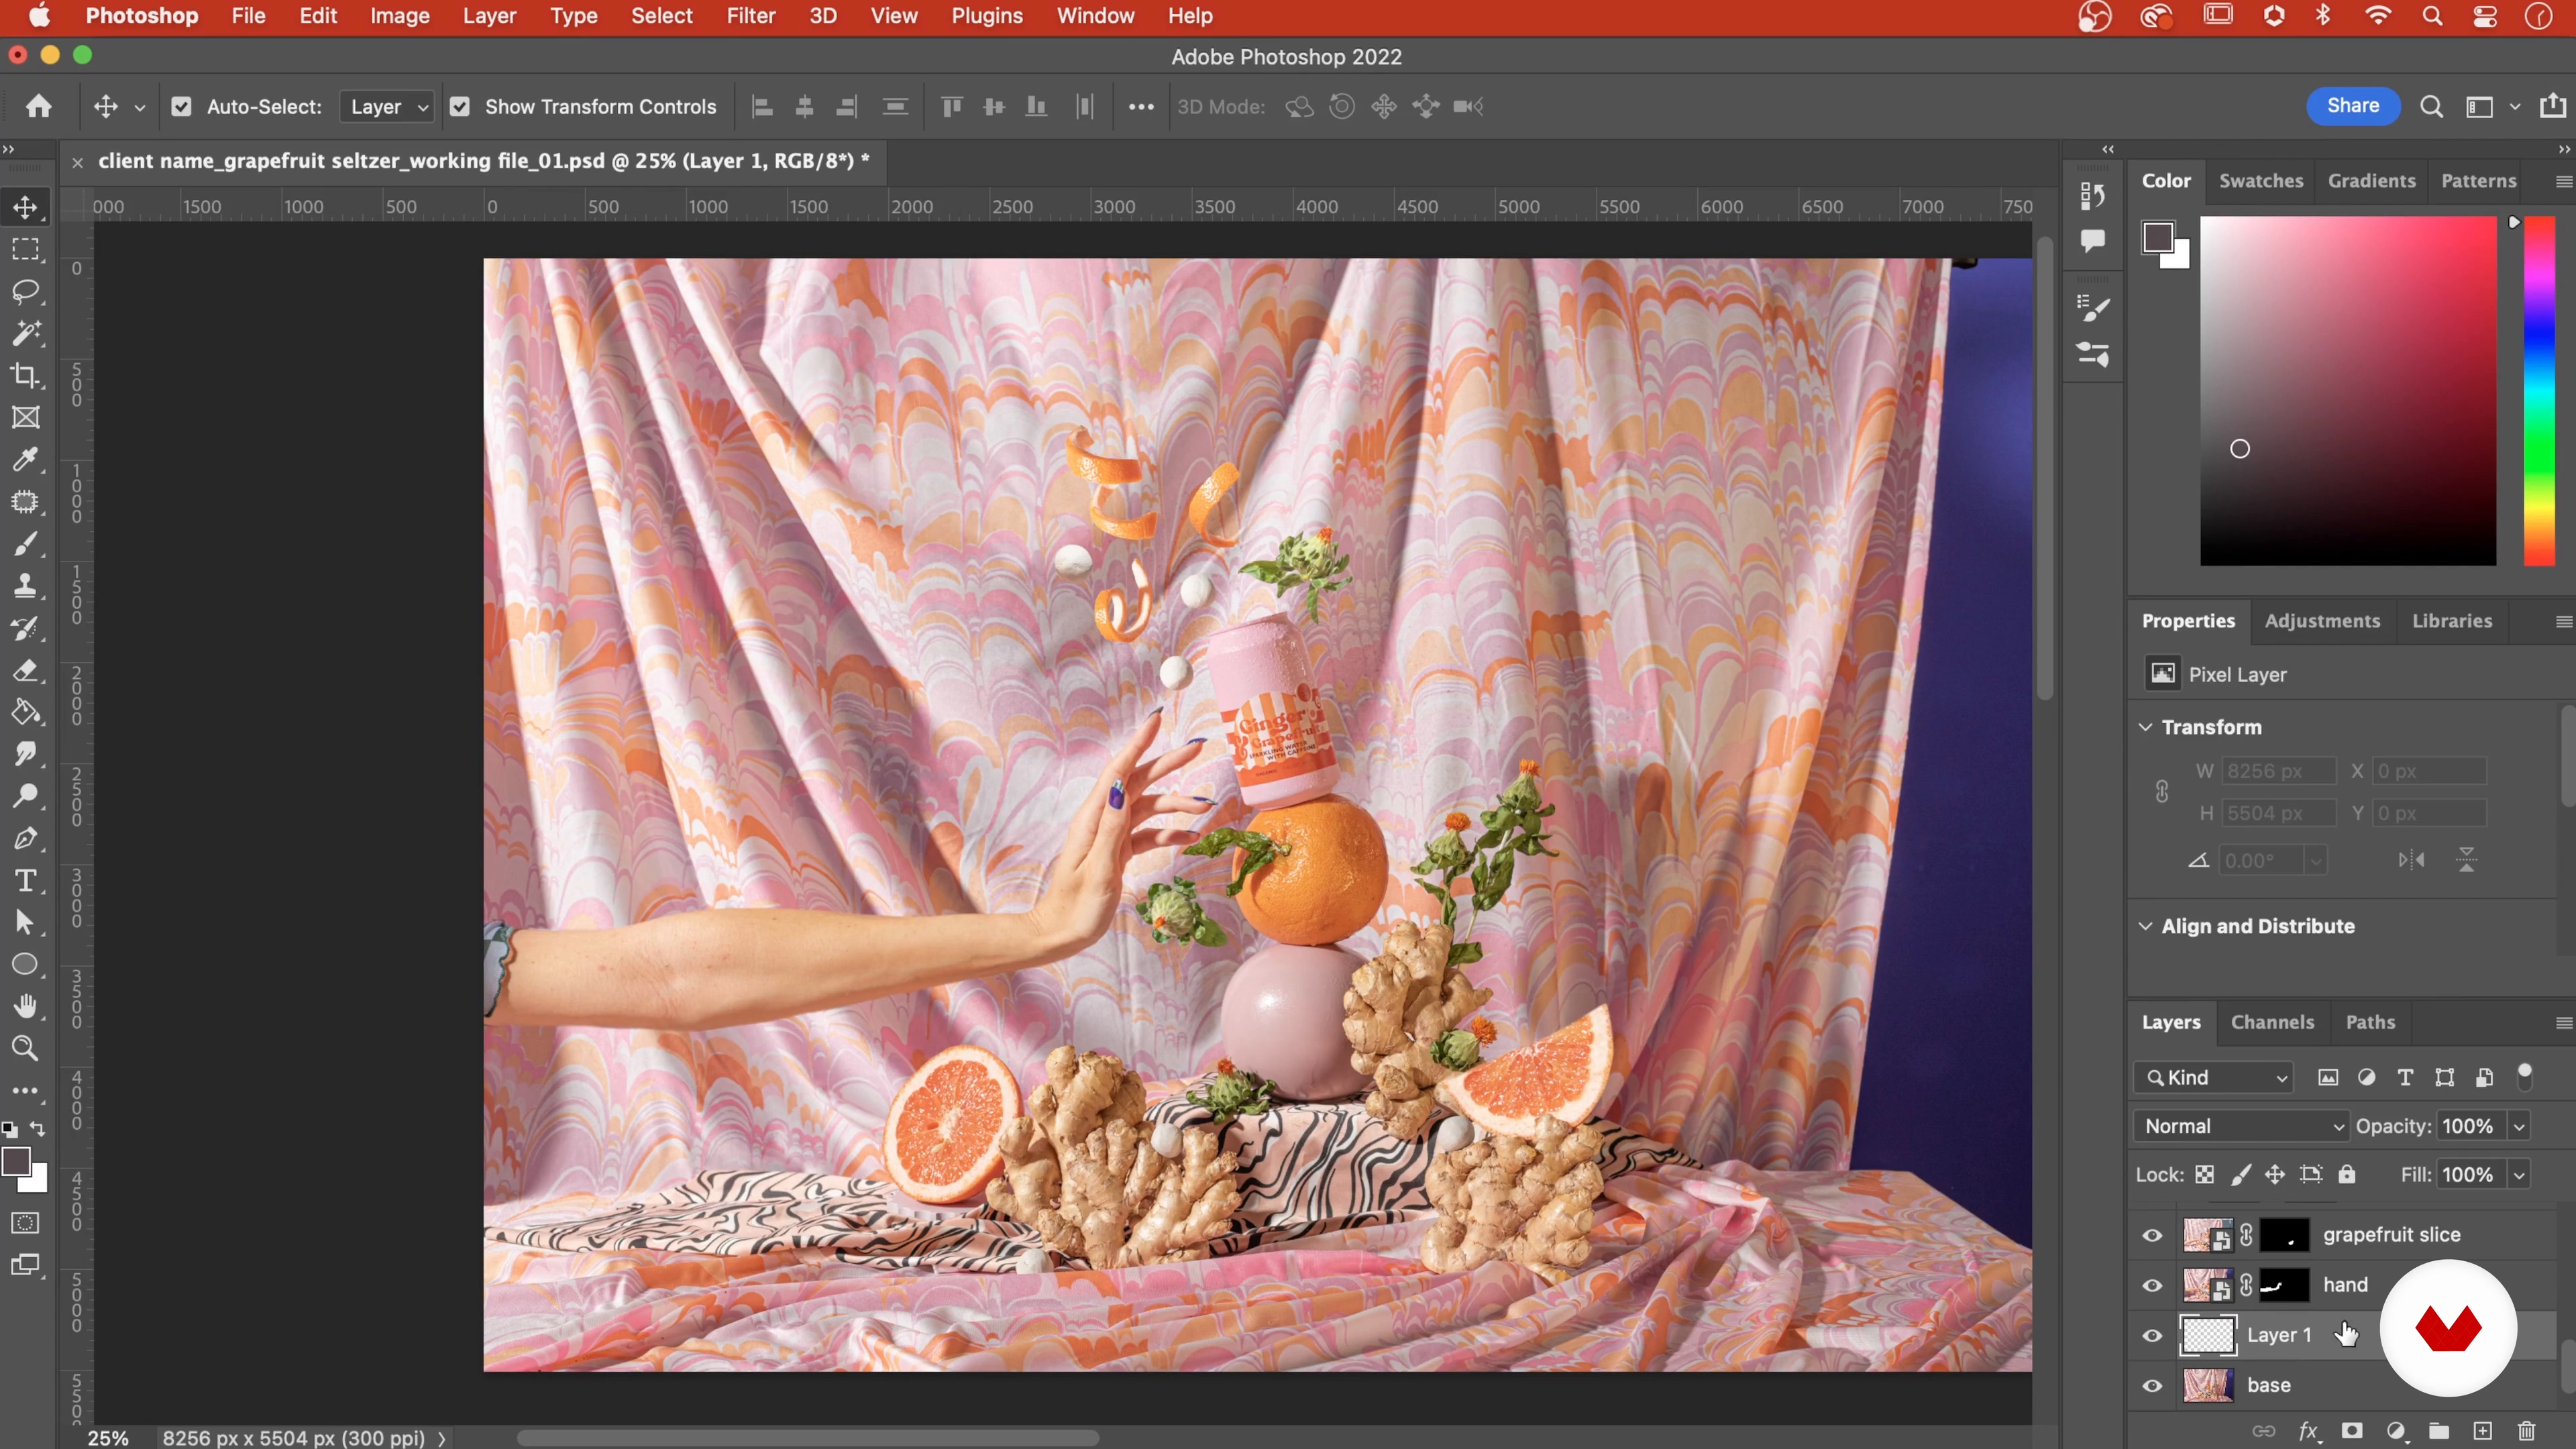2576x1449 pixels.
Task: Select the Move tool
Action: pos(26,207)
